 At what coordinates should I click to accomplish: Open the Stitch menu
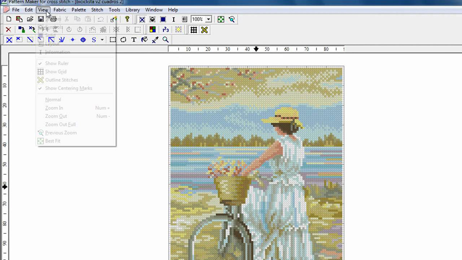pos(97,10)
